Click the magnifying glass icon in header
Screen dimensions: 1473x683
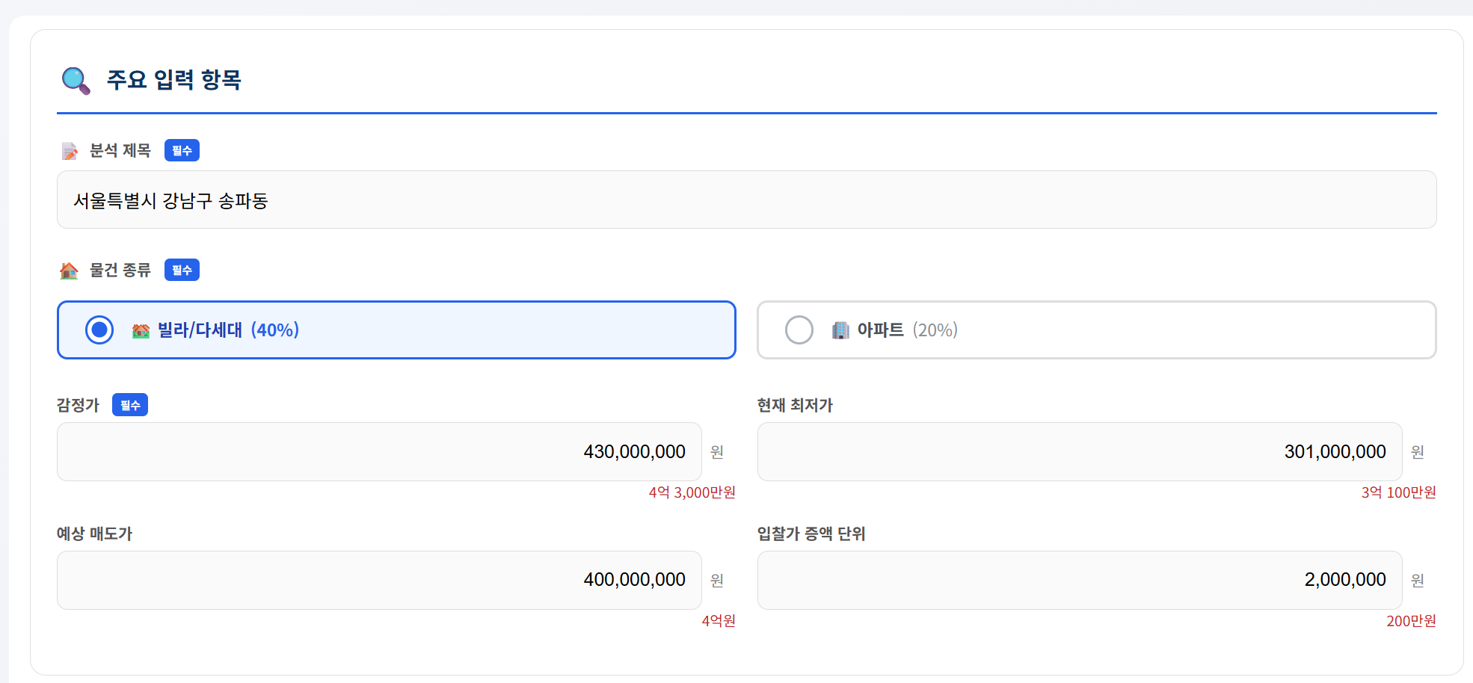click(76, 80)
